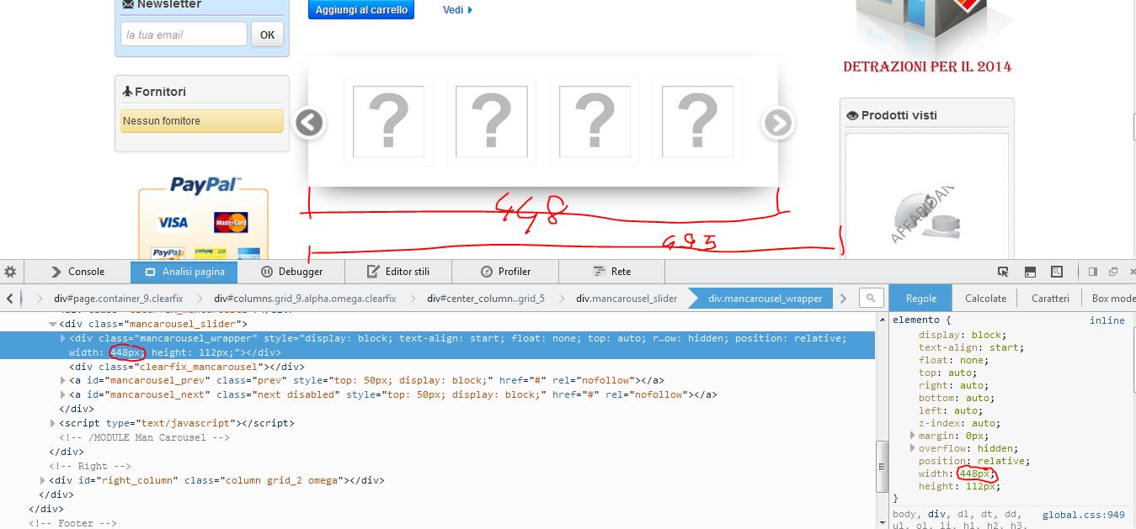Select the Right comment row

point(89,466)
